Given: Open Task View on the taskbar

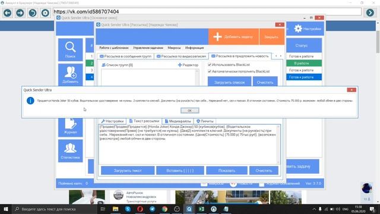Looking at the screenshot, I should (103, 209).
